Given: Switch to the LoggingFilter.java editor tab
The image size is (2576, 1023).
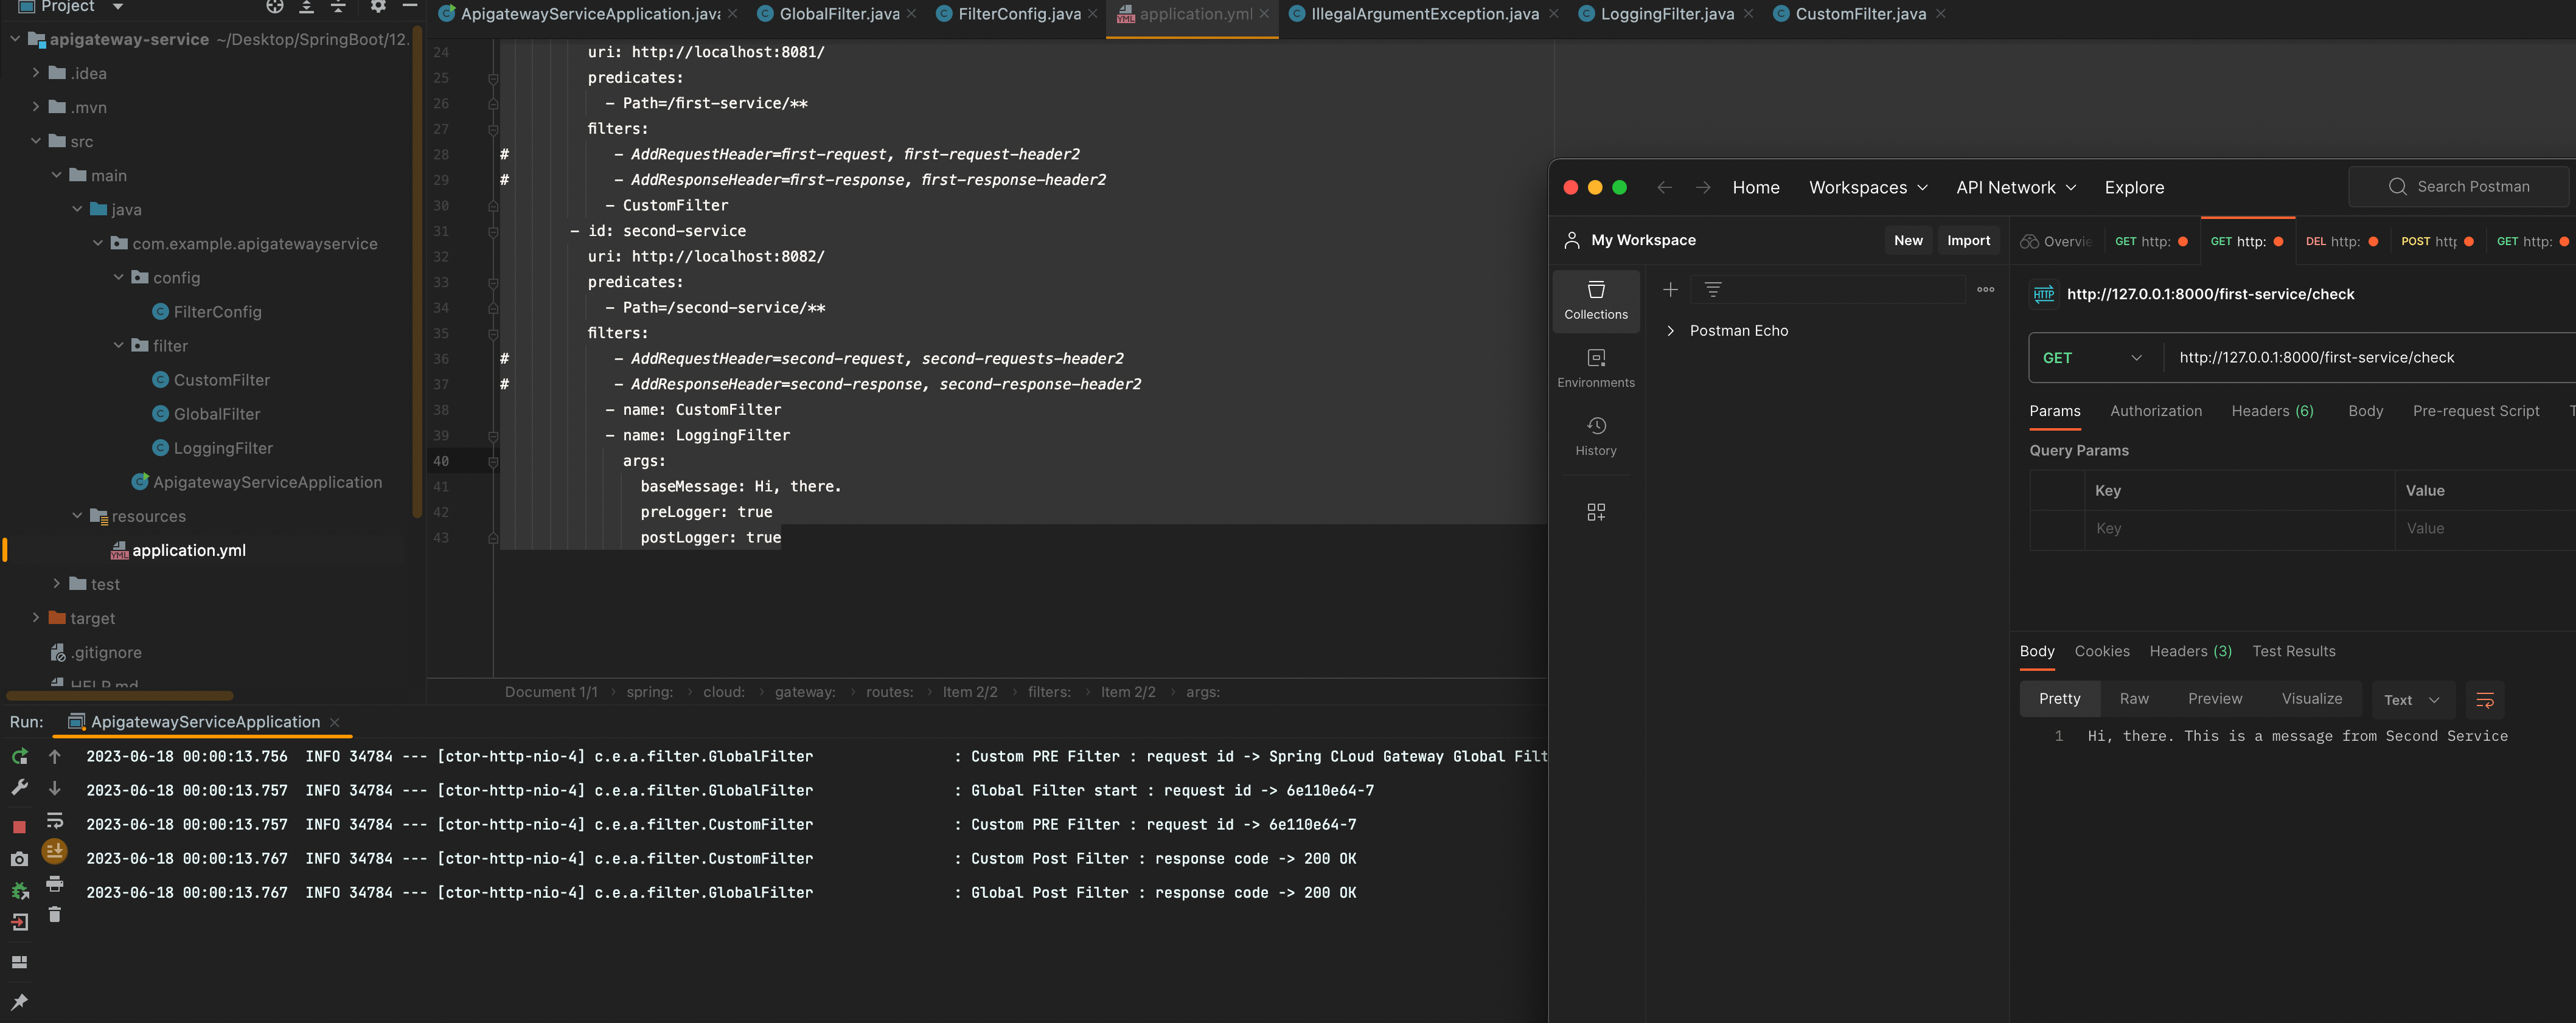Looking at the screenshot, I should point(1667,14).
